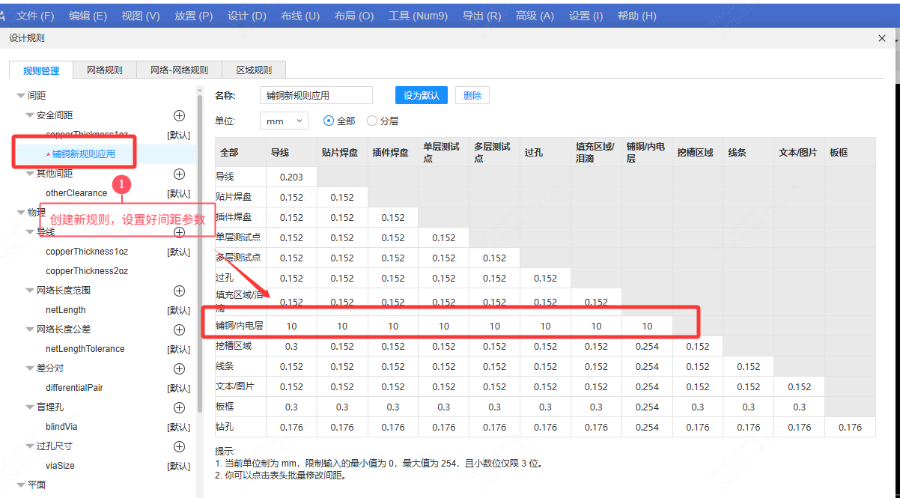Viewport: 900px width, 498px height.
Task: Click the plus icon beside 安全间距
Action: pos(179,115)
